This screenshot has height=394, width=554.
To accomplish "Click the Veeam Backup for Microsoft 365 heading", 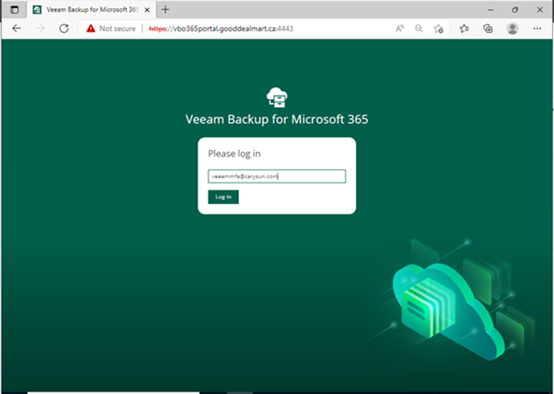I will [277, 119].
